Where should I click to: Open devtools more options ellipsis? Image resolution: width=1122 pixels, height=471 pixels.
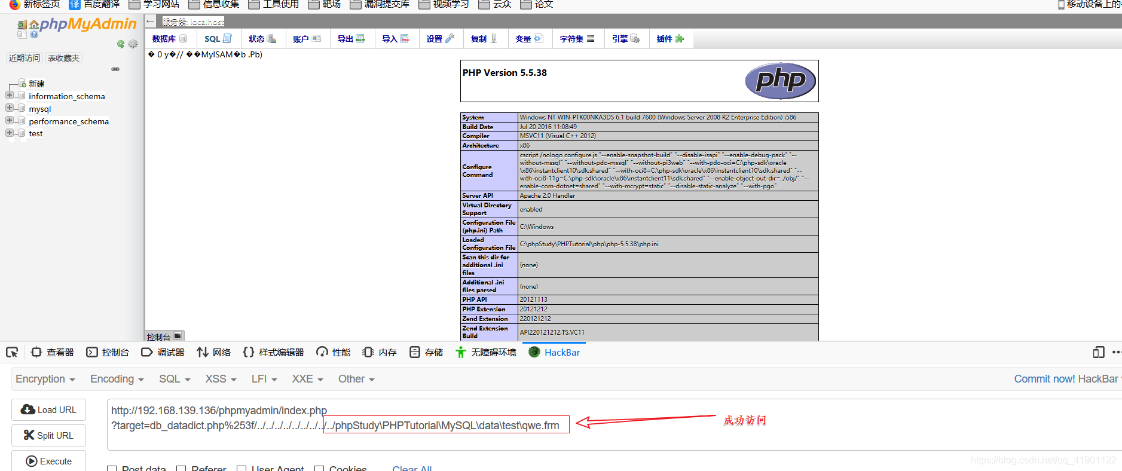(1116, 352)
